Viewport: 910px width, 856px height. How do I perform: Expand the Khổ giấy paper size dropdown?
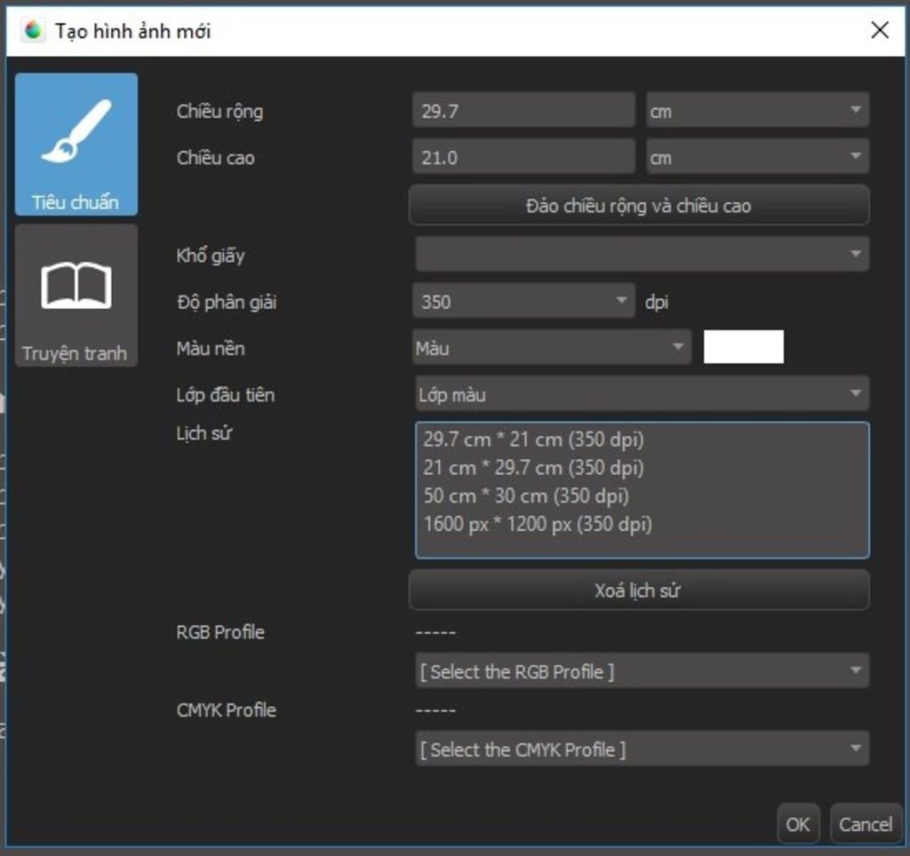(642, 254)
